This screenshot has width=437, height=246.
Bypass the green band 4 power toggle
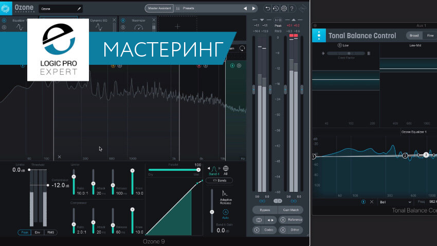point(232,65)
